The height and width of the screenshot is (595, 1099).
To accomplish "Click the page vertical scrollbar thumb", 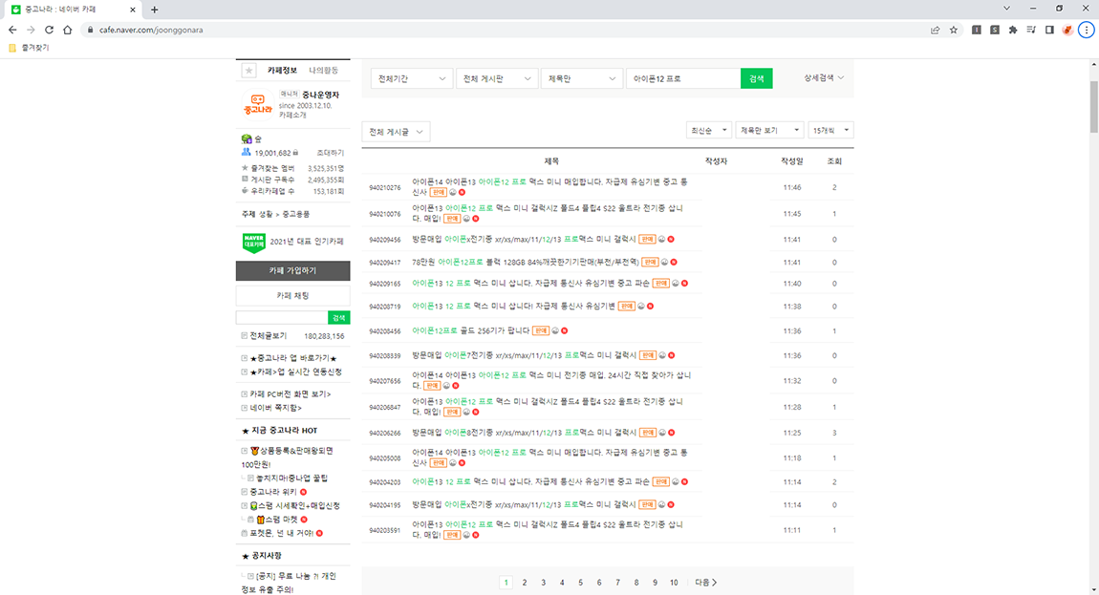I will click(x=1094, y=106).
